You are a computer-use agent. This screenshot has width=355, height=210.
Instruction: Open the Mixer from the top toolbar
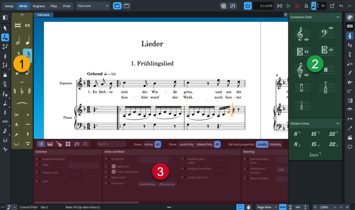234,6
